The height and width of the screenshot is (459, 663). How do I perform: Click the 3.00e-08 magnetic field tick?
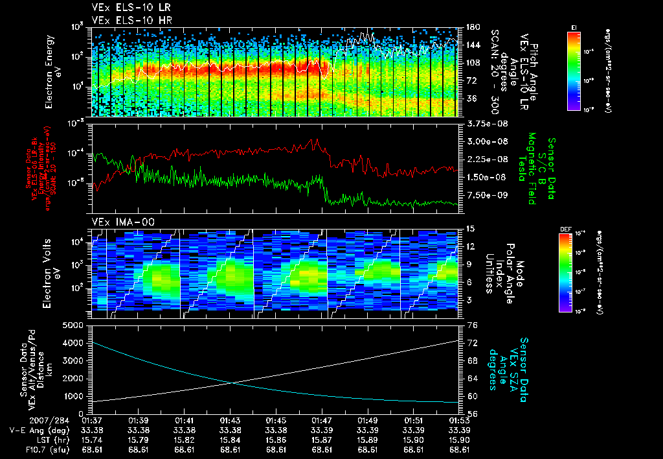pyautogui.click(x=488, y=141)
